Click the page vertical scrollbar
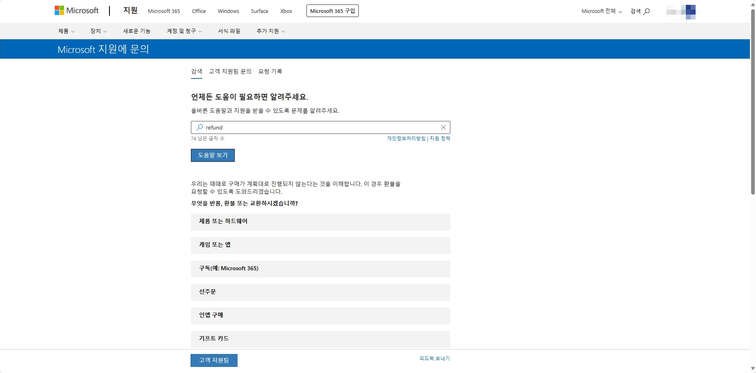Image resolution: width=756 pixels, height=373 pixels. pos(753,102)
